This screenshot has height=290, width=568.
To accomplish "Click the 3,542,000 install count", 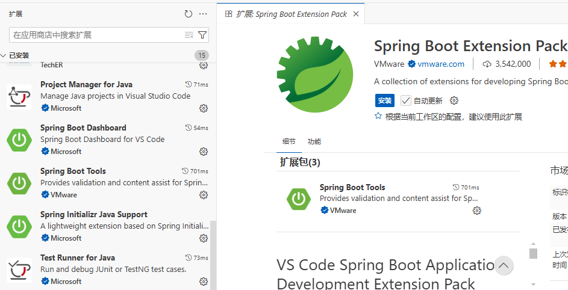I will (x=513, y=64).
